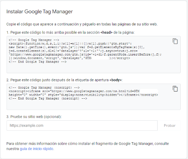The width and height of the screenshot is (188, 159).
Task: Click the 'Instalar Google Tag Manager' heading
Action: coord(39,12)
